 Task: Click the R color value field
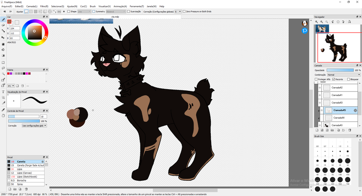pos(15,29)
